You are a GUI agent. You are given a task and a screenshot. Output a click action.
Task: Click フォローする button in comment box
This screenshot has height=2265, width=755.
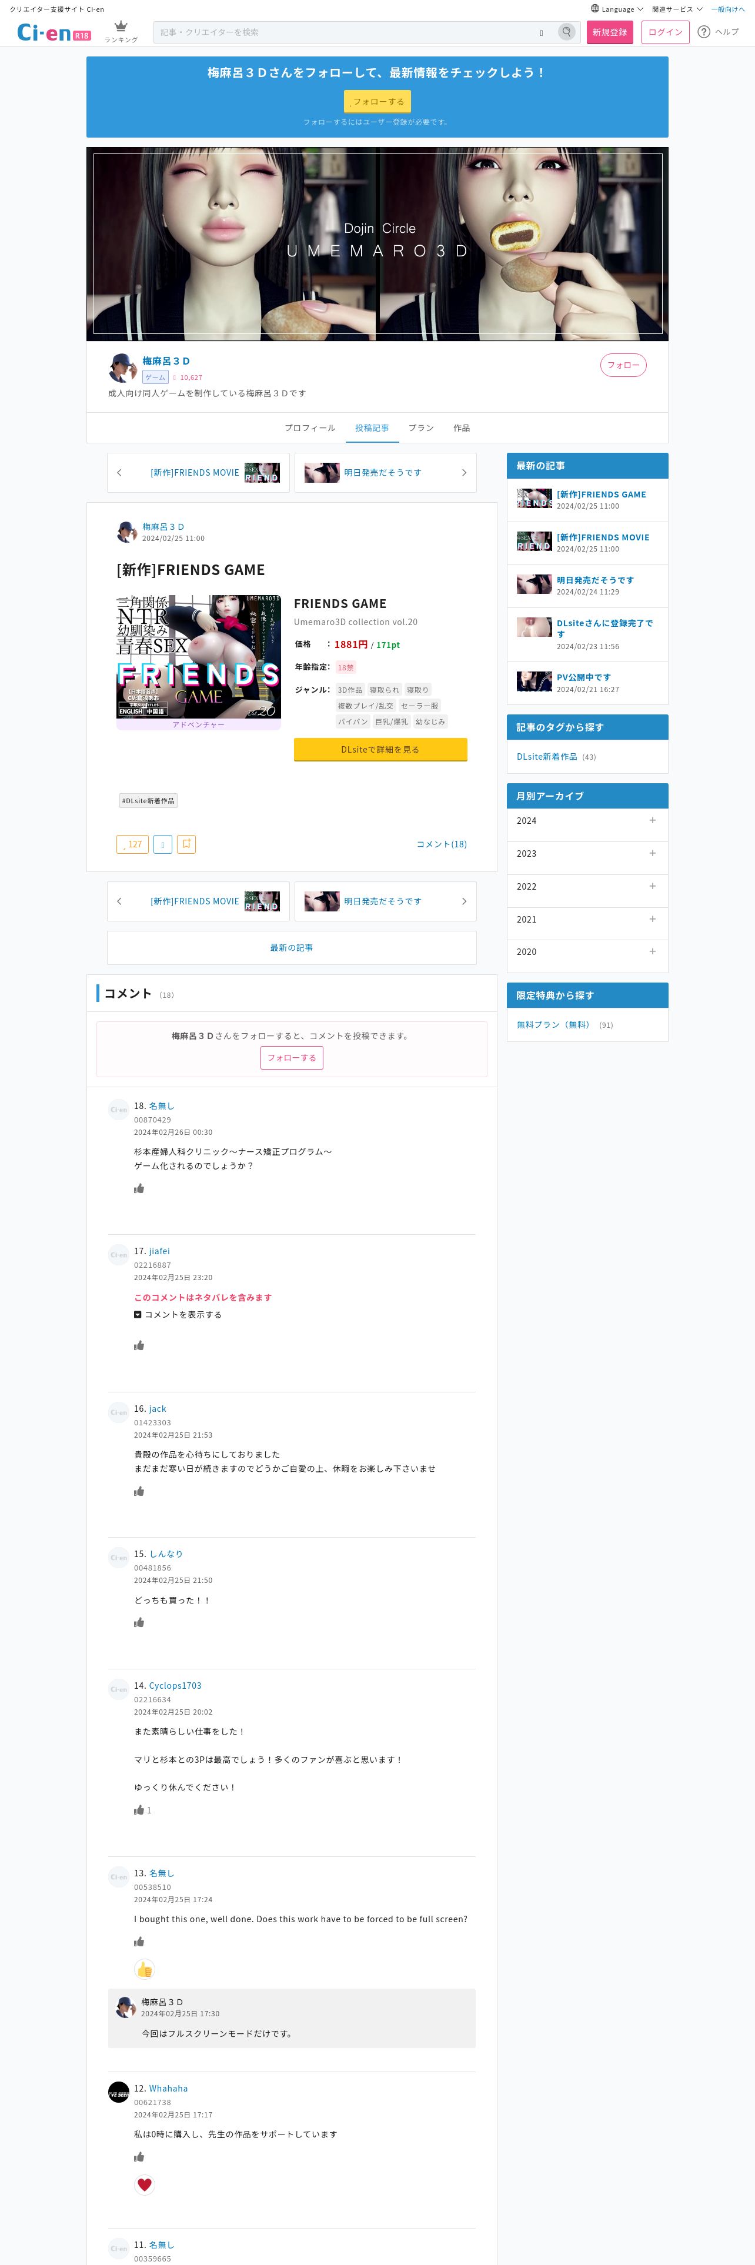[292, 1058]
